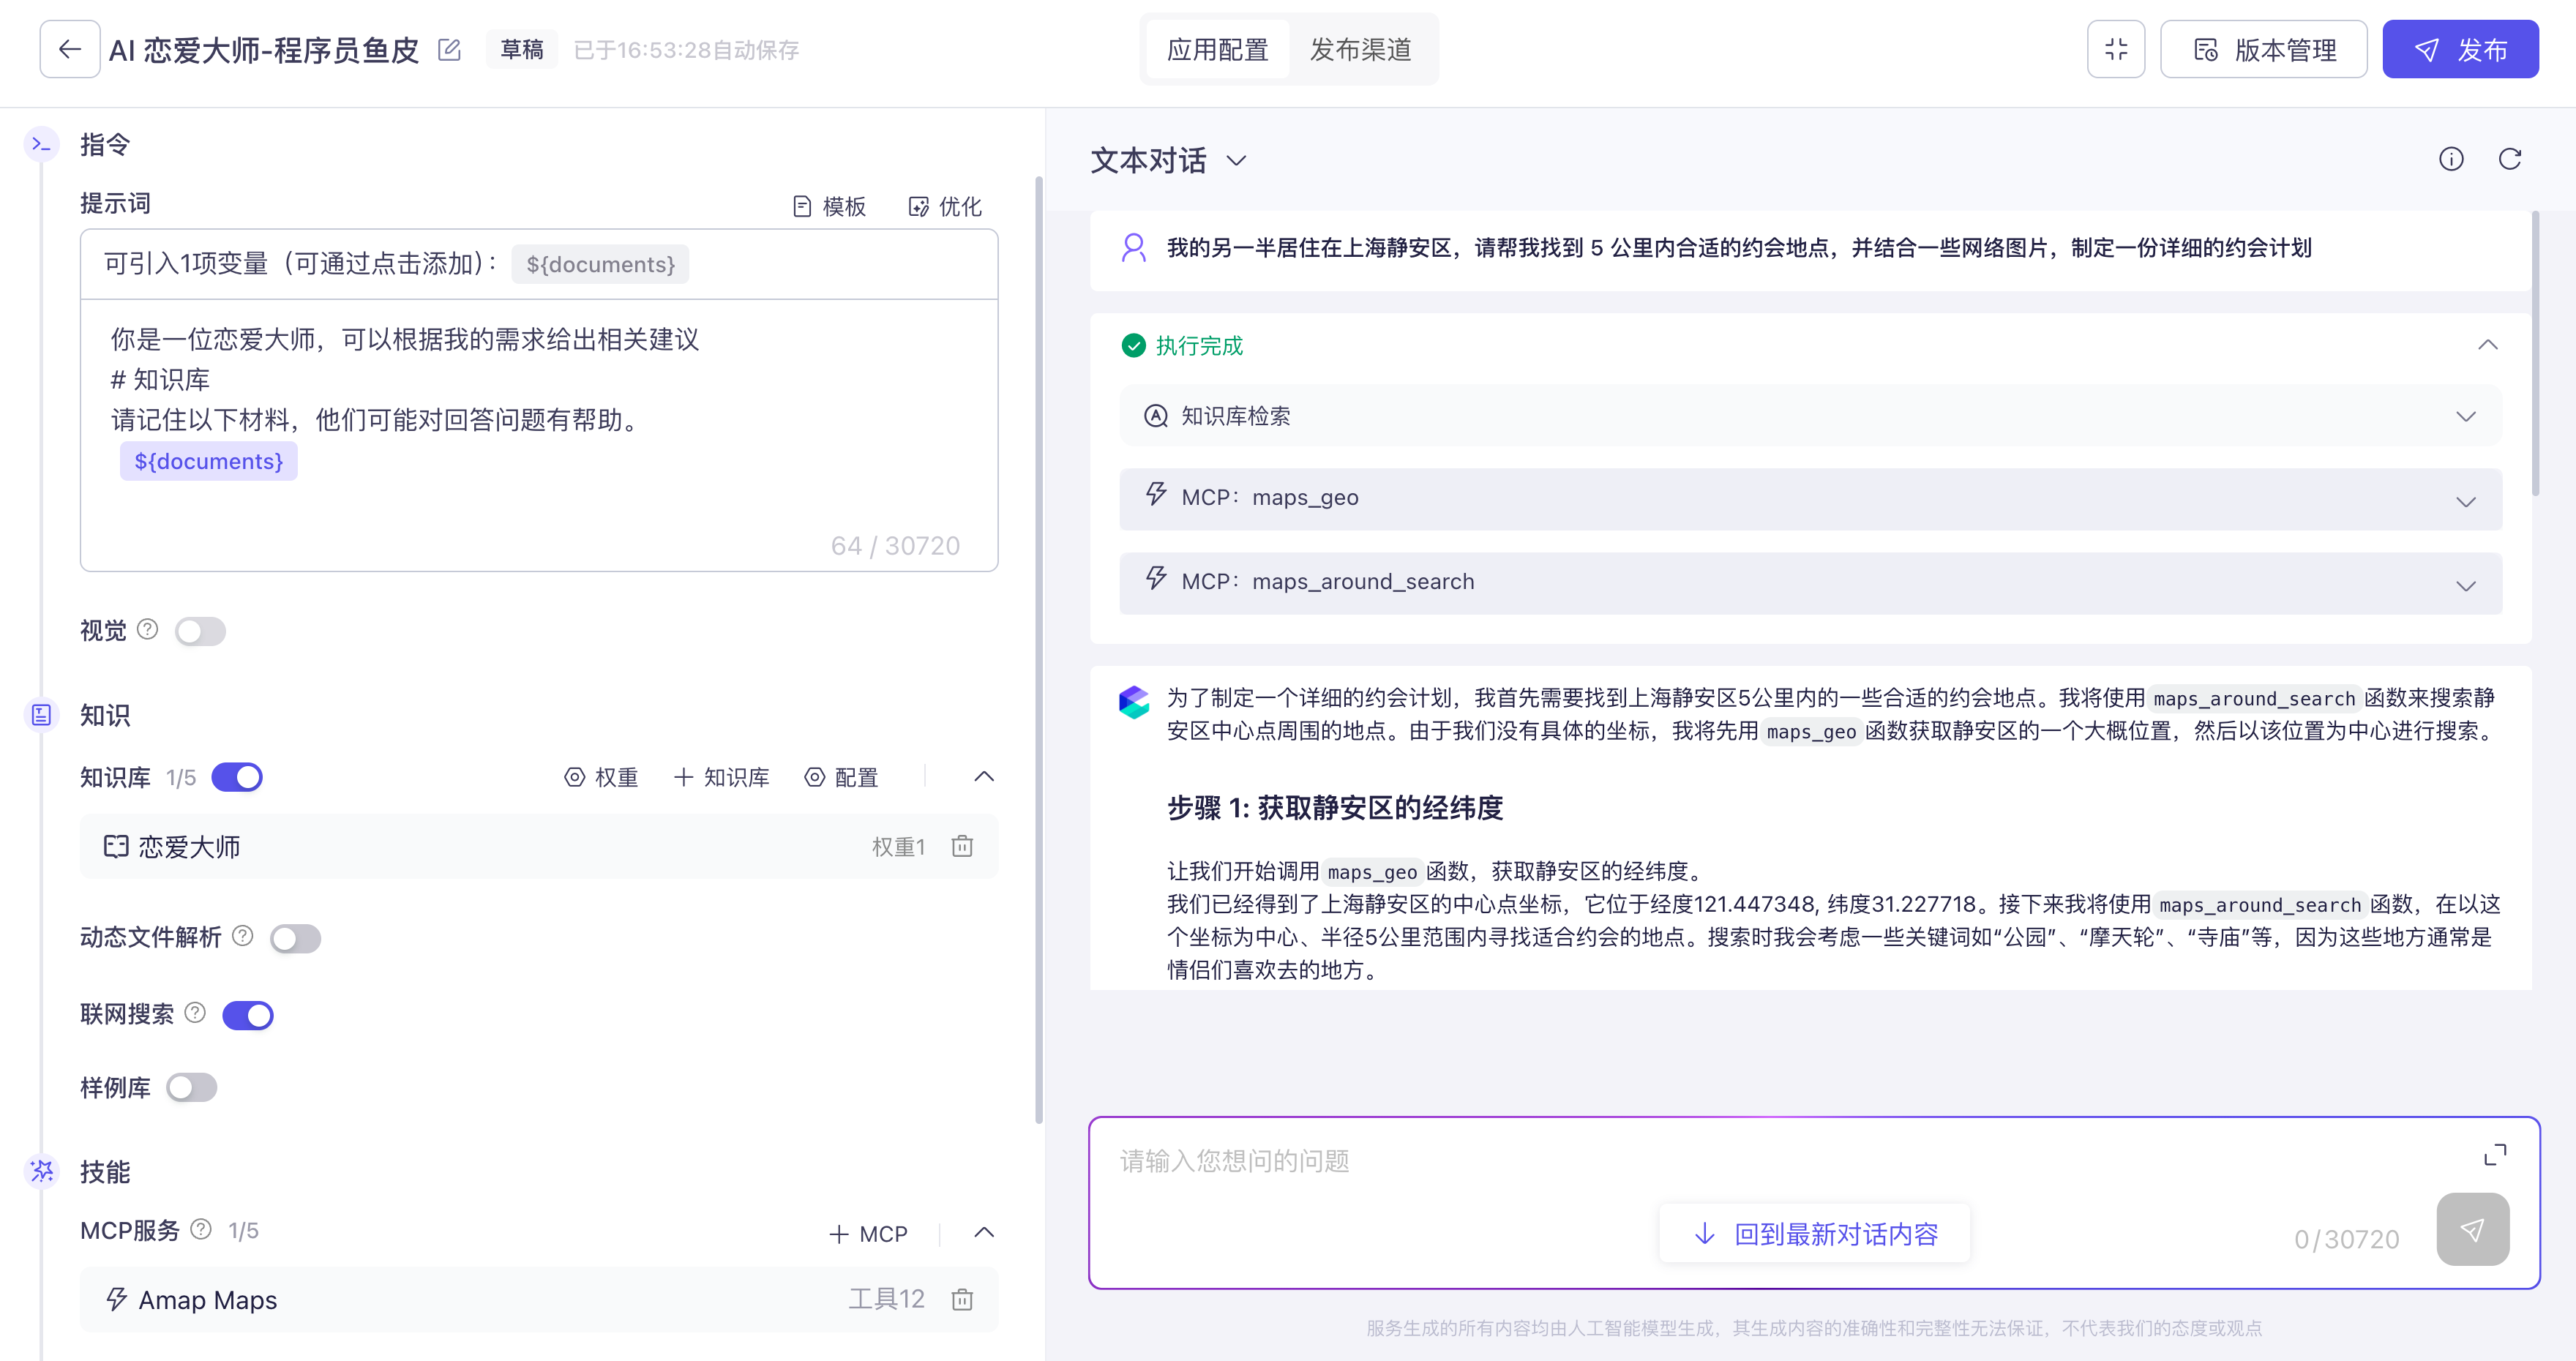Click the 发布 button
Viewport: 2576px width, 1361px height.
pyautogui.click(x=2460, y=49)
